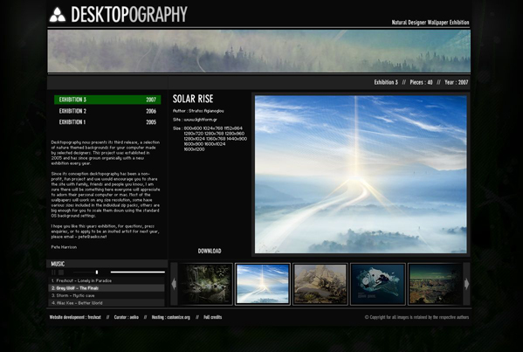Open Website development freshcut link
Screen dimensions: 523x352
coord(75,317)
